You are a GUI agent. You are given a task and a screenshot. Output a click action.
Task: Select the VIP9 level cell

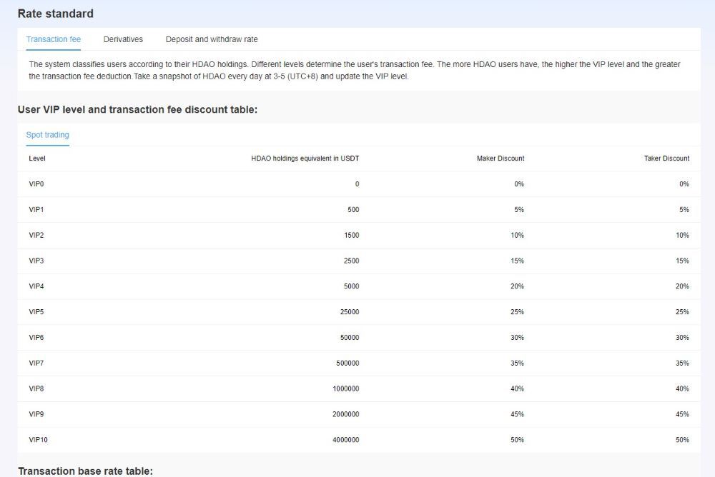coord(36,414)
